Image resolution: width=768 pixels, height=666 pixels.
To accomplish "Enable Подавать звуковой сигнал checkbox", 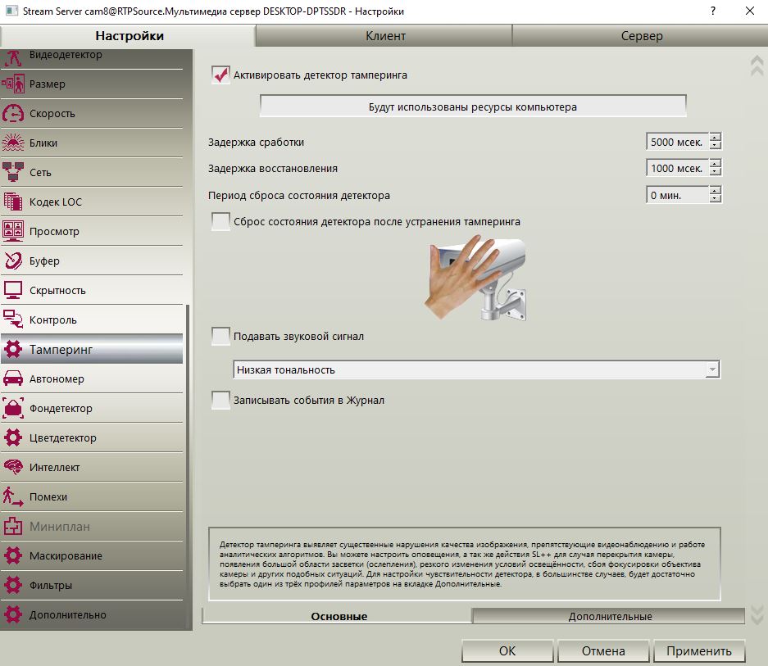I will tap(220, 337).
